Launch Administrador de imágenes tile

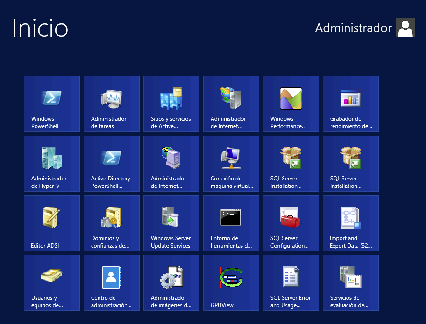click(x=171, y=283)
